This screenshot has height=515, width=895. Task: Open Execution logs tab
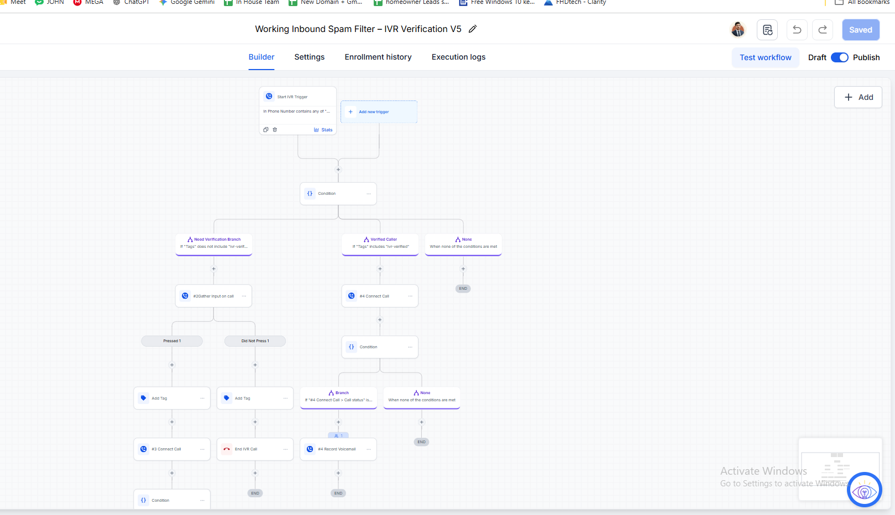point(459,57)
